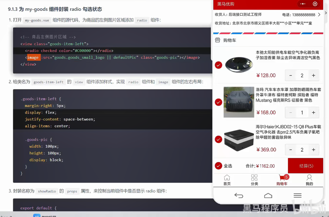Click the ¥128.00 price text
329x217 pixels.
point(266,75)
